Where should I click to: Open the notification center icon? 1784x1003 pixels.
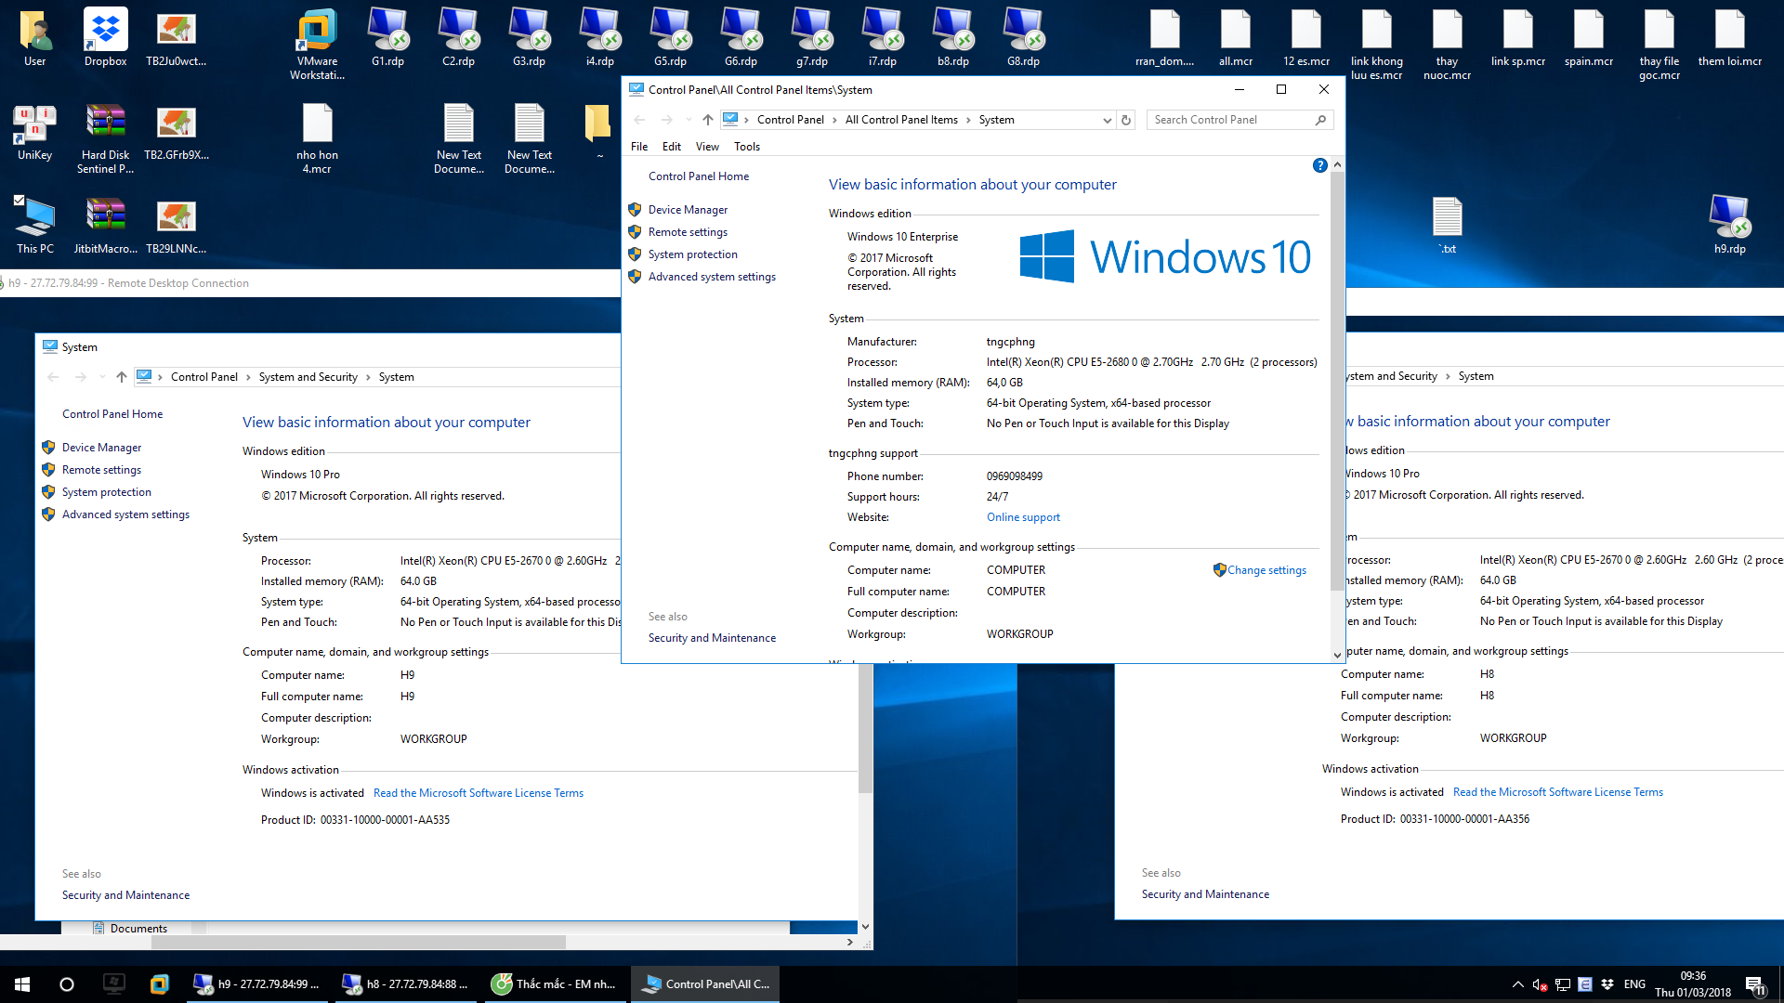click(1755, 984)
